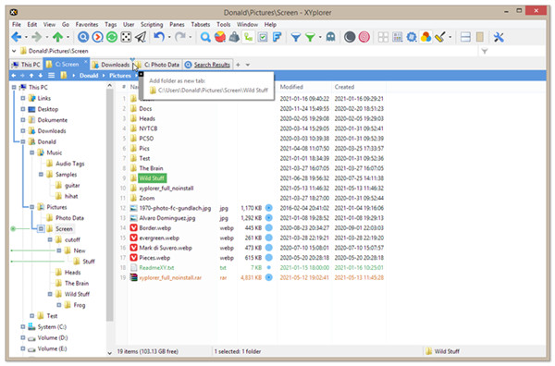Switch to the Downloads tab
Image resolution: width=555 pixels, height=366 pixels.
[111, 65]
